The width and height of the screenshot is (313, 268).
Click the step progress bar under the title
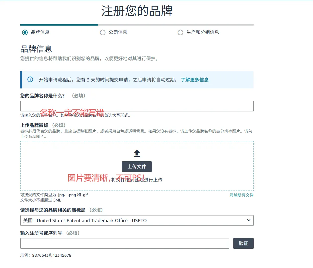point(137,25)
